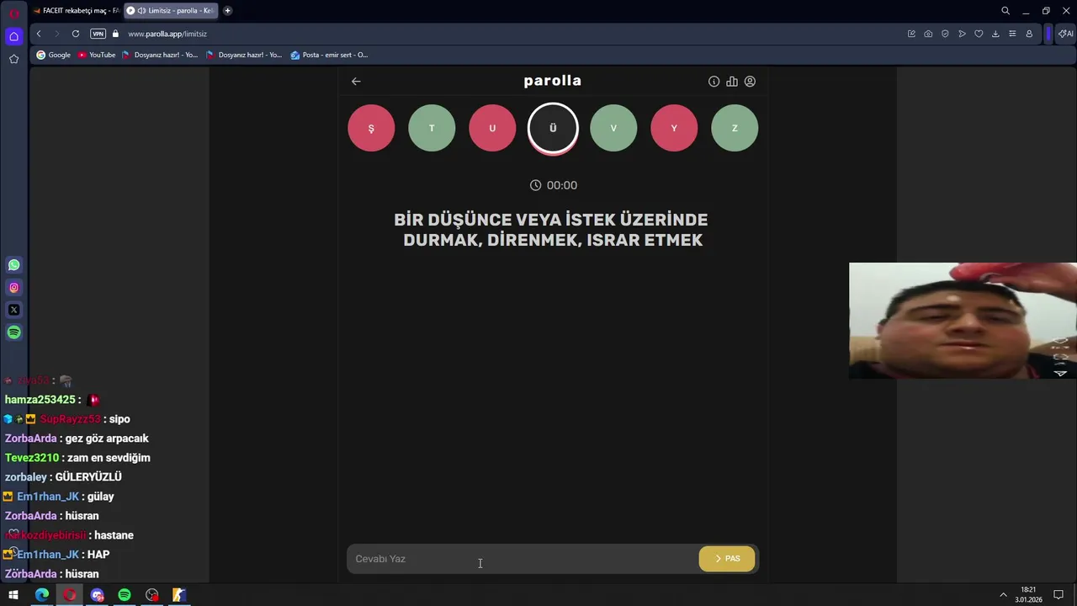Open the Windows notification center
This screenshot has width=1077, height=606.
click(x=1058, y=595)
